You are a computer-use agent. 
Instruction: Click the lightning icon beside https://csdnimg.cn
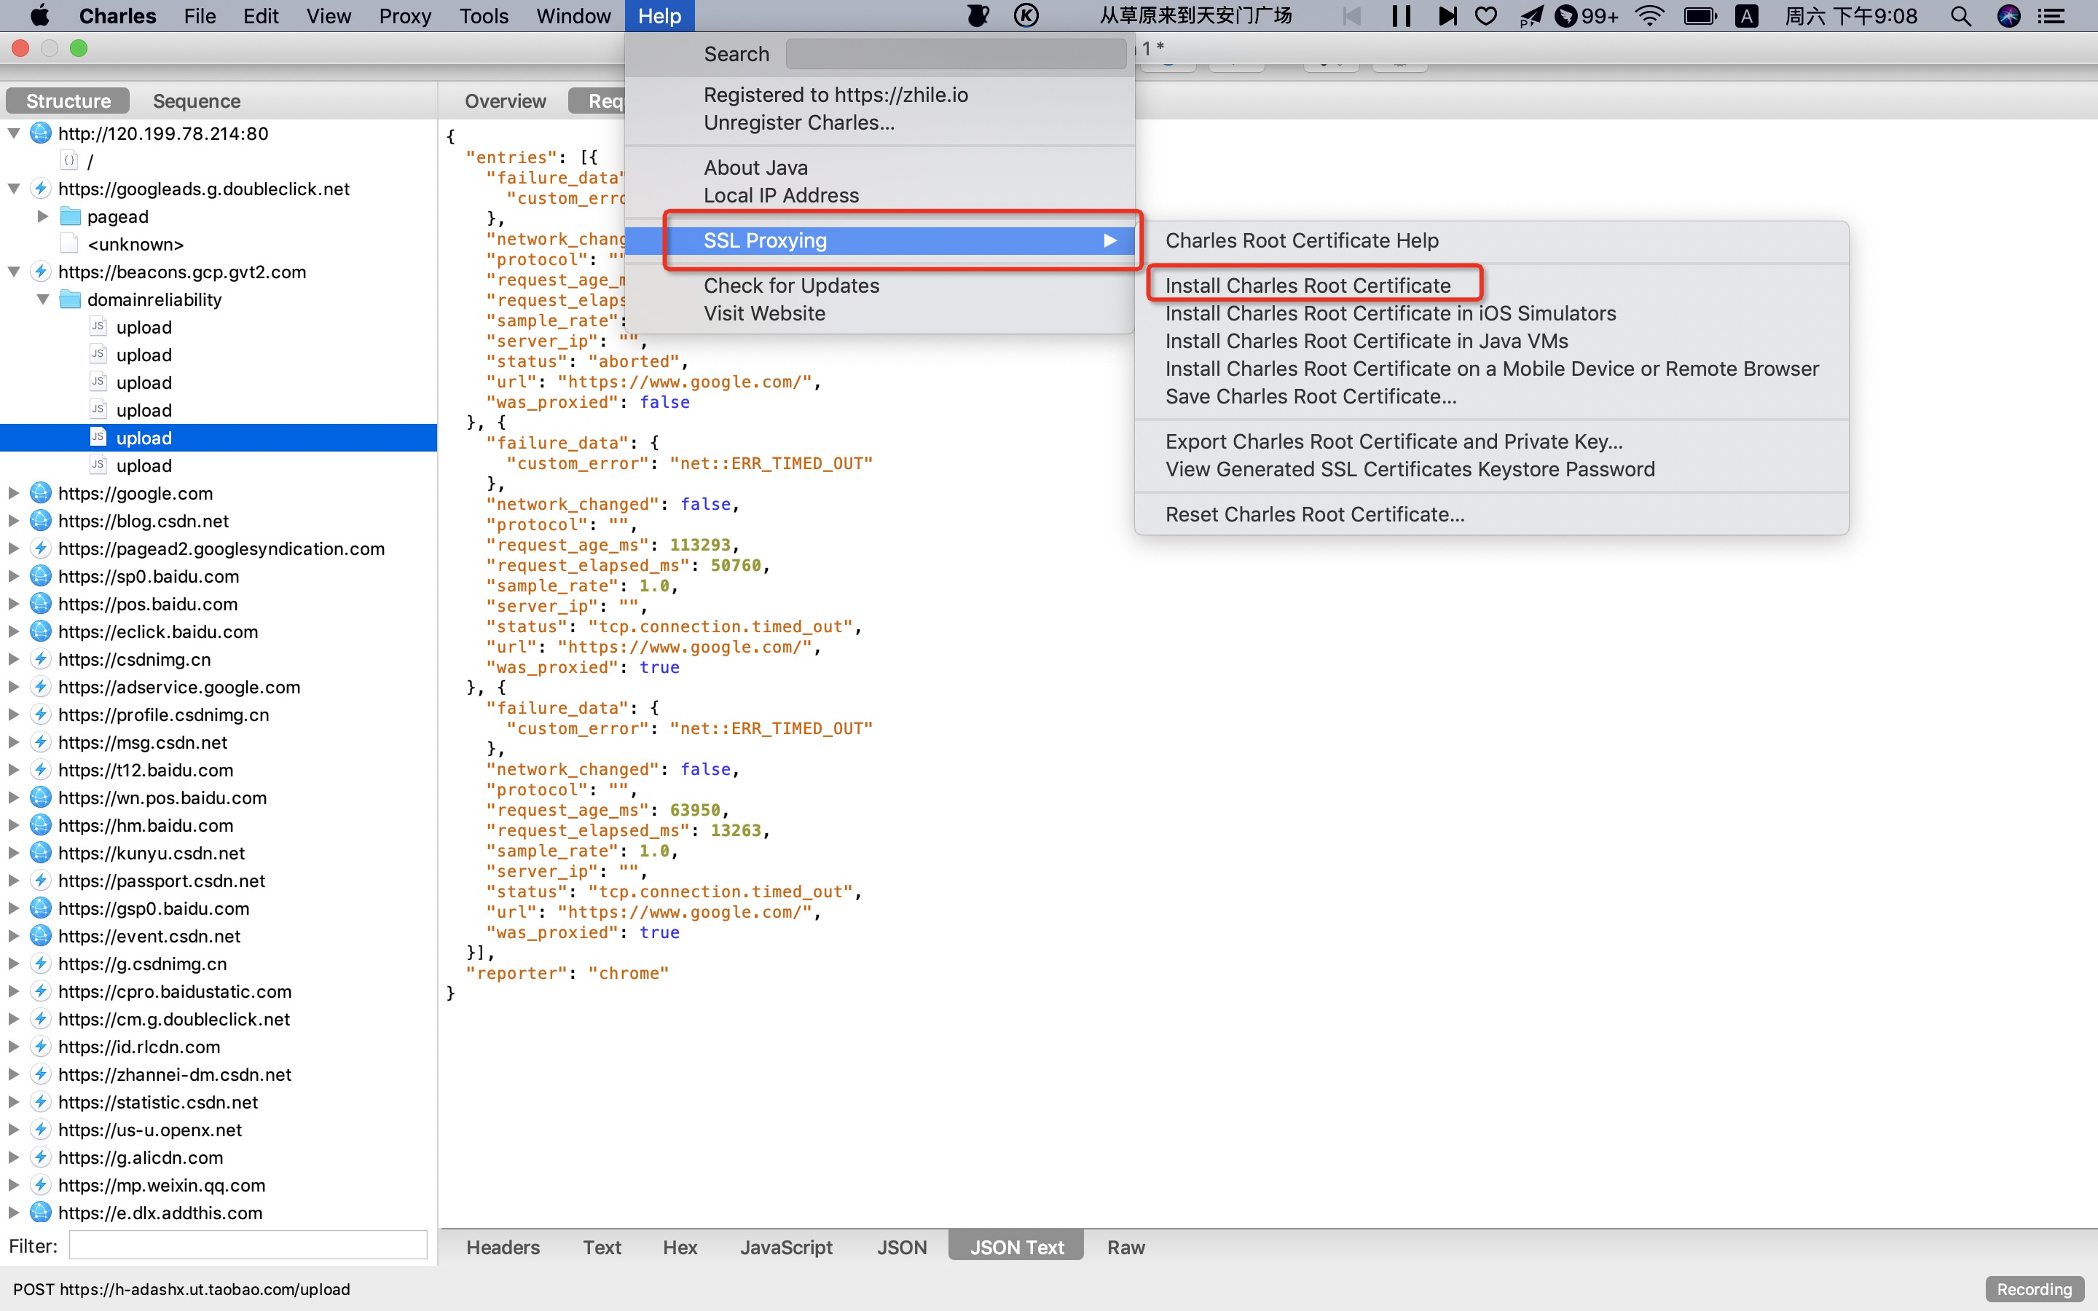(41, 660)
